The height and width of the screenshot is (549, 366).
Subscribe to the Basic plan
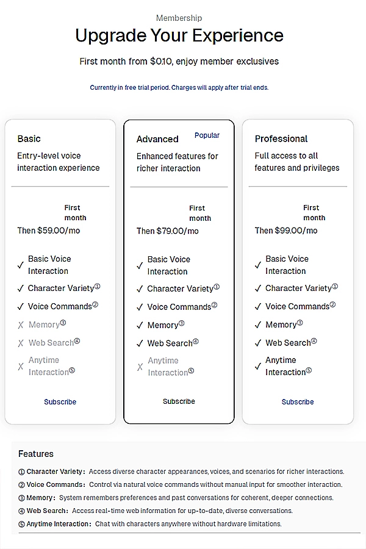60,402
